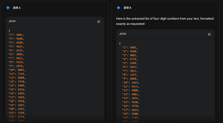Click the blue sparkle icon beside 选项 B
The image size is (223, 123).
(x=118, y=8)
